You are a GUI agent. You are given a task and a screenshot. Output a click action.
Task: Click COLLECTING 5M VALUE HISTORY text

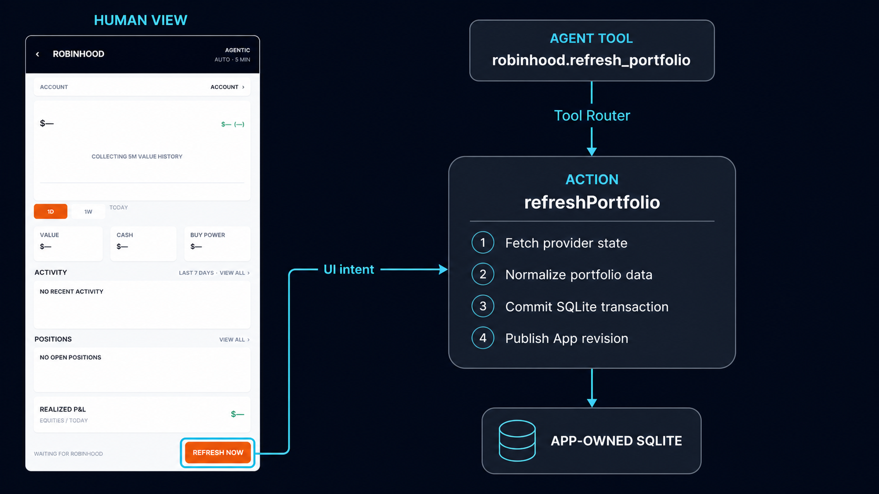tap(137, 156)
